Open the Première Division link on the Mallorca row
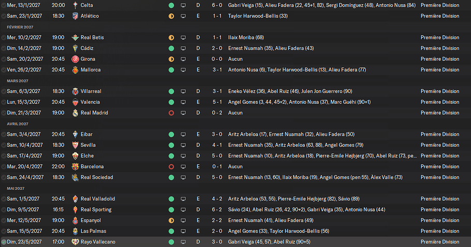The image size is (471, 247). tap(440, 69)
